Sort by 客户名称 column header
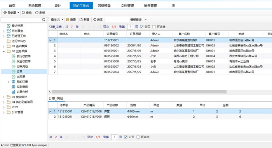Screen dimensions: 272x148 click(x=189, y=34)
